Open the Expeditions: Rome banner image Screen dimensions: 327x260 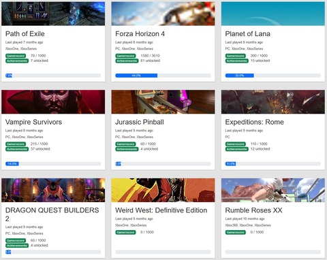point(273,102)
